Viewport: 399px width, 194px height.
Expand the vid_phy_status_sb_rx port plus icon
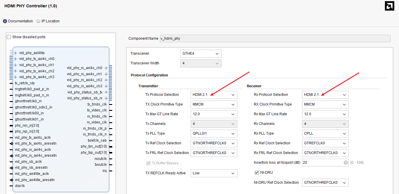pos(106,98)
